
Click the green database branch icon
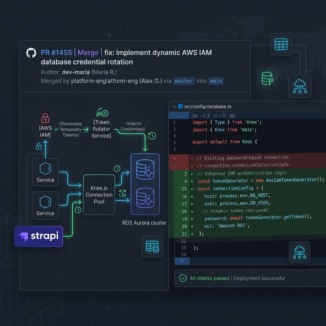coord(267,78)
